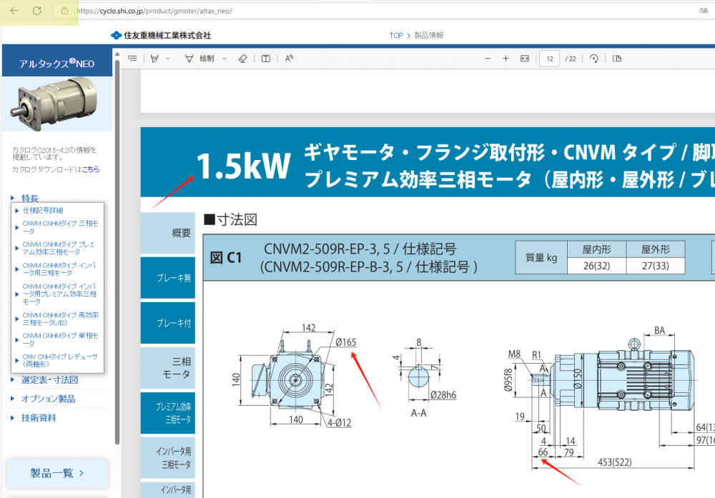Screen dimensions: 715x498
Task: Click the PDF read aloud icon
Action: (289, 59)
